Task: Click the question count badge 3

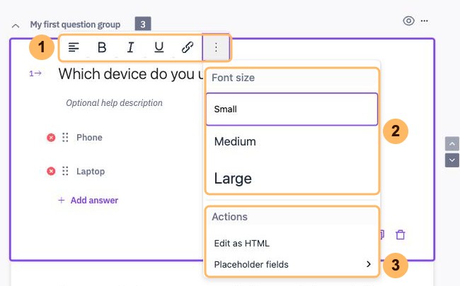Action: (x=143, y=24)
